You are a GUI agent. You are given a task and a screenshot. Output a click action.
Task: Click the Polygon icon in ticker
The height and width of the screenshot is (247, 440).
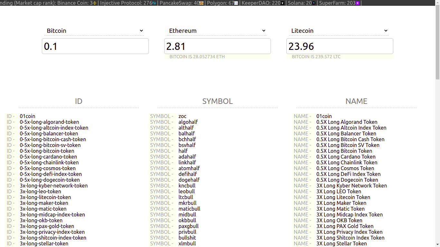tap(236, 3)
